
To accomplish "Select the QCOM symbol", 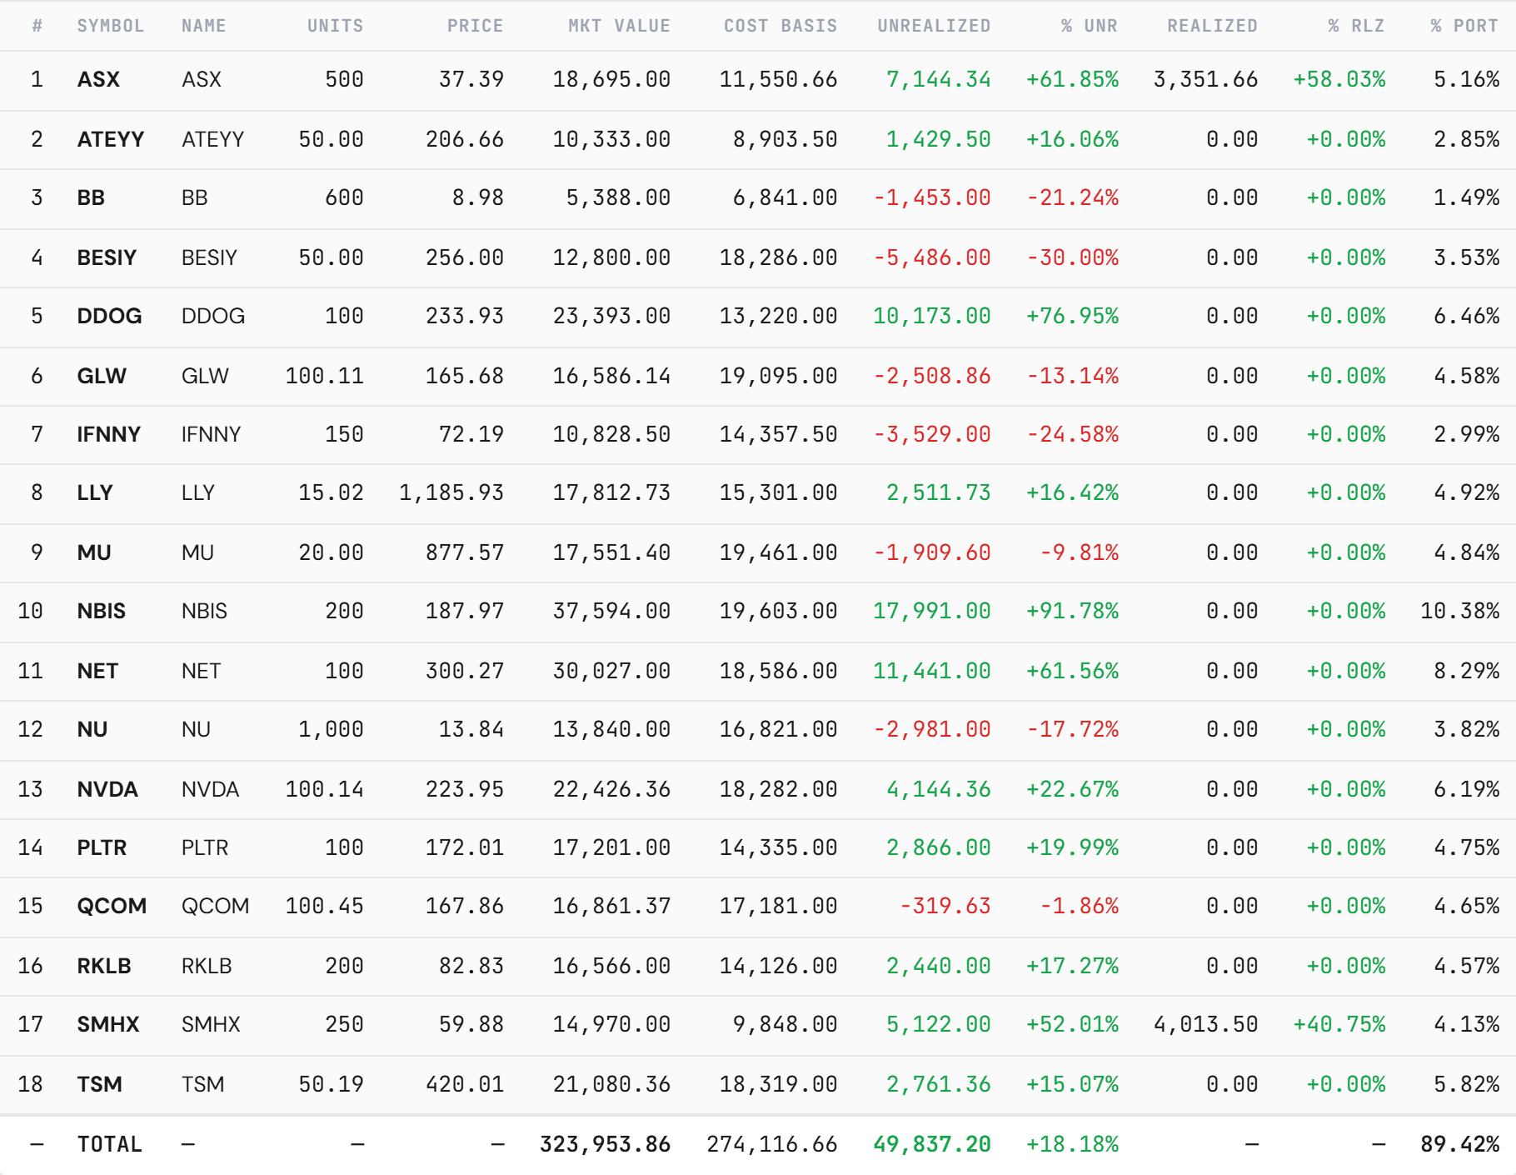I will click(112, 906).
